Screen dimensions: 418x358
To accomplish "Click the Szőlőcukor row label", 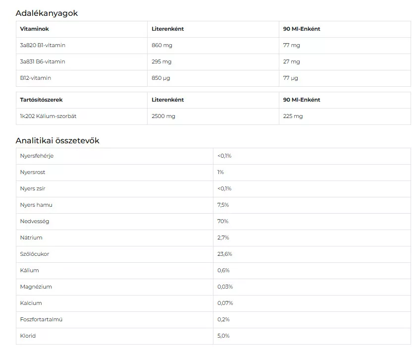I will click(x=35, y=254).
